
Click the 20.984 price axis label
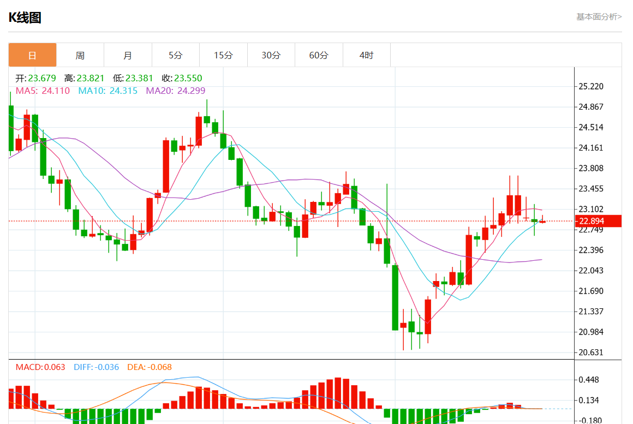591,332
